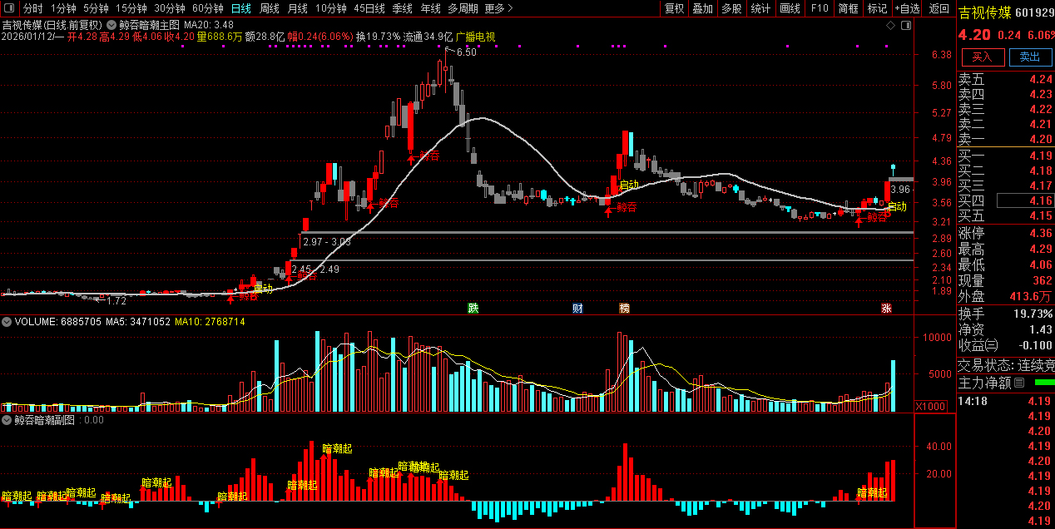Select the 15分钟 period tab
The width and height of the screenshot is (1055, 529).
click(131, 8)
